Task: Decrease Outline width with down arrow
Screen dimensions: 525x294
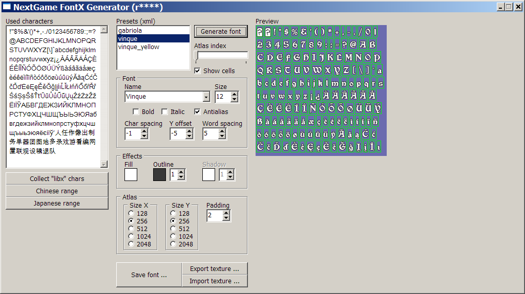Action: (181, 177)
